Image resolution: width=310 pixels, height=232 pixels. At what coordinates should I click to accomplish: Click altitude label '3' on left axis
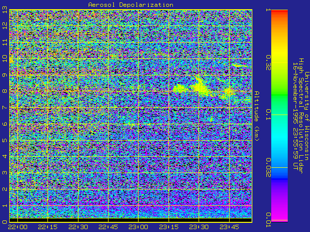coord(5,173)
